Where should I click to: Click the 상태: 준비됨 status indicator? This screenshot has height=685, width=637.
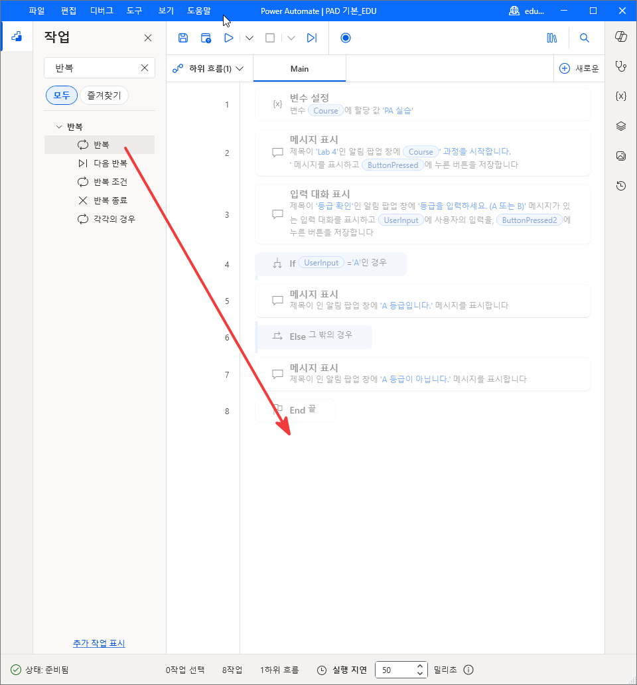[x=40, y=670]
